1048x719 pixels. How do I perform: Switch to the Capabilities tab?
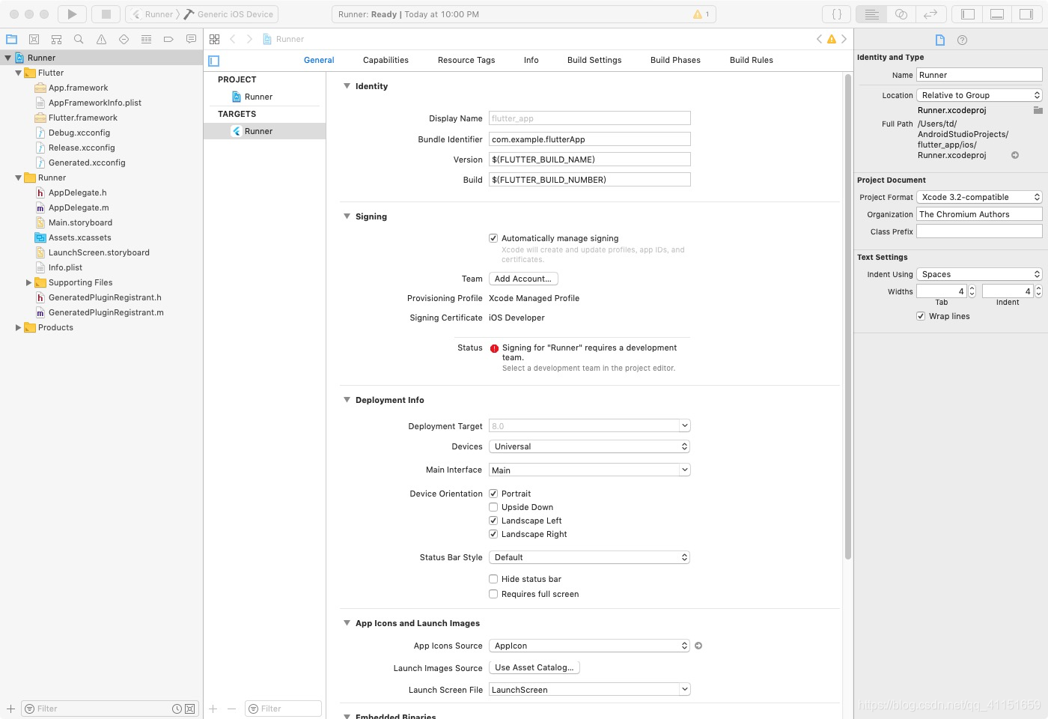click(386, 60)
